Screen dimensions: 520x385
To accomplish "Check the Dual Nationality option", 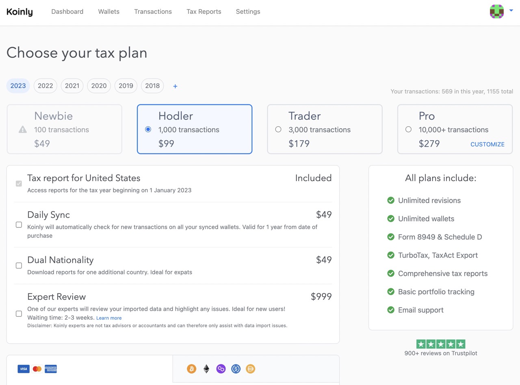I will tap(19, 266).
